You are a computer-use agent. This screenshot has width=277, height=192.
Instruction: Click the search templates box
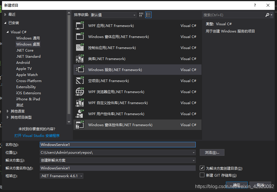click(233, 15)
